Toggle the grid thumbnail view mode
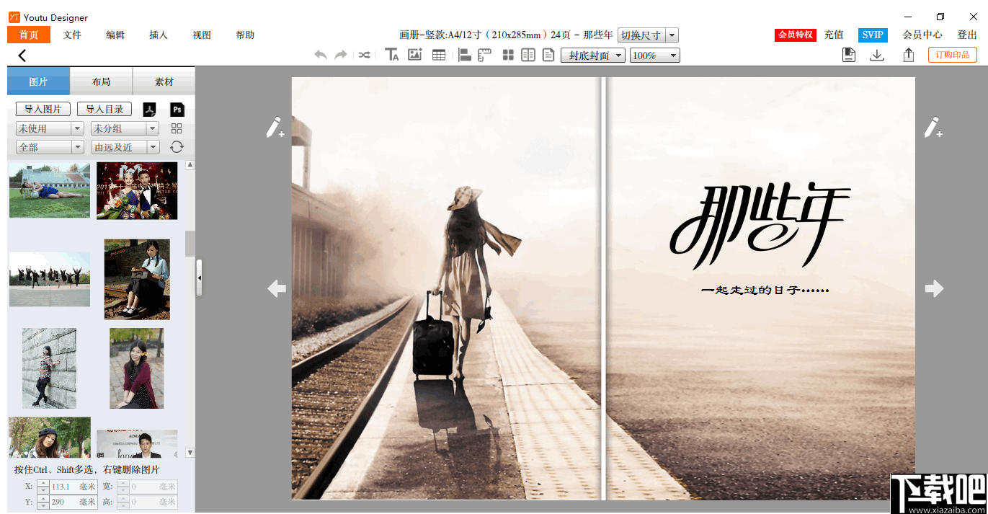 click(508, 55)
